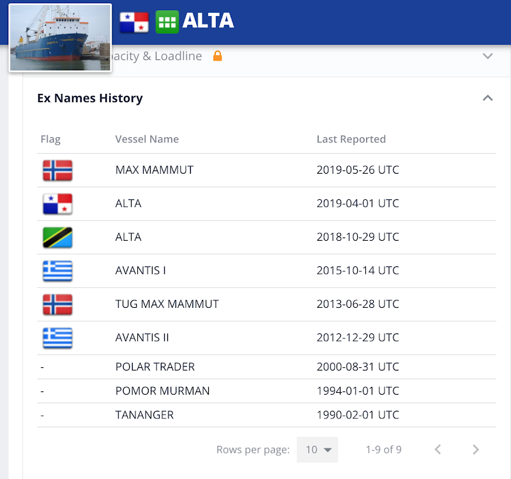Viewport: 511px width, 479px height.
Task: Click the Tanzanian flag in the ALTA row
Action: 57,238
